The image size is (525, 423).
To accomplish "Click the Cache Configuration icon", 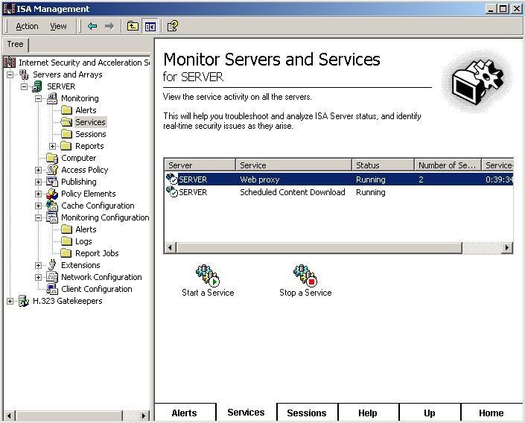I will [x=52, y=206].
